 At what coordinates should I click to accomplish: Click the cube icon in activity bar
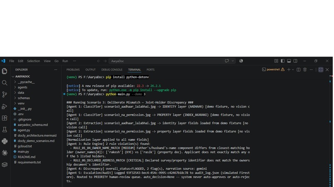[5, 164]
